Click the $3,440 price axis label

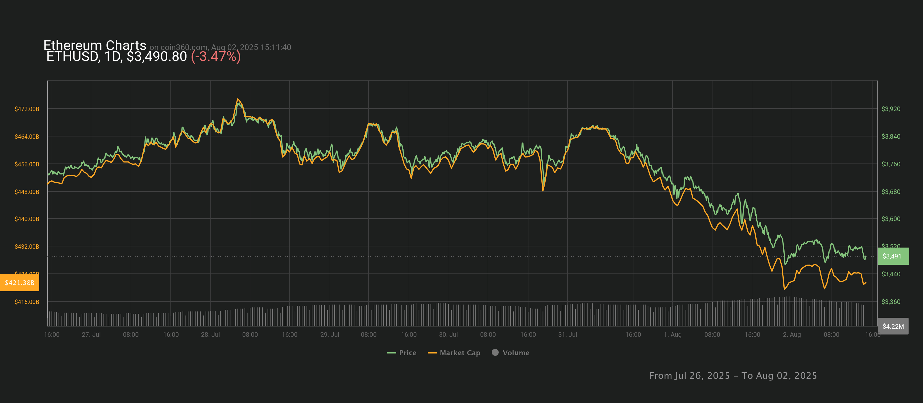click(891, 274)
